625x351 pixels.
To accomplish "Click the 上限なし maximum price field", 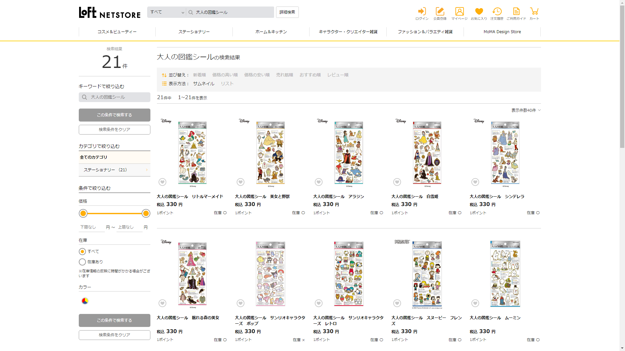I will 130,227.
